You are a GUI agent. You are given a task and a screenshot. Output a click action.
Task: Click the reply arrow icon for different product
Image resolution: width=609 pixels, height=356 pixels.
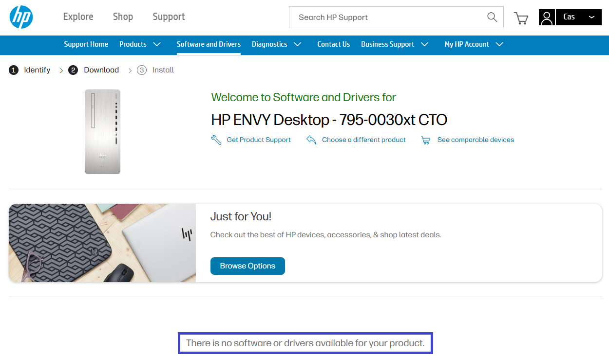tap(311, 140)
